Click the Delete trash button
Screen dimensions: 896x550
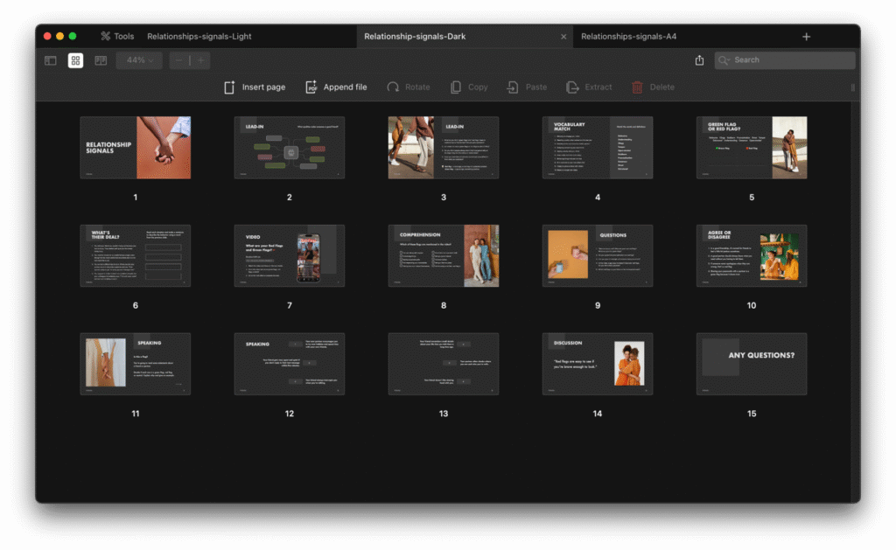pyautogui.click(x=653, y=87)
